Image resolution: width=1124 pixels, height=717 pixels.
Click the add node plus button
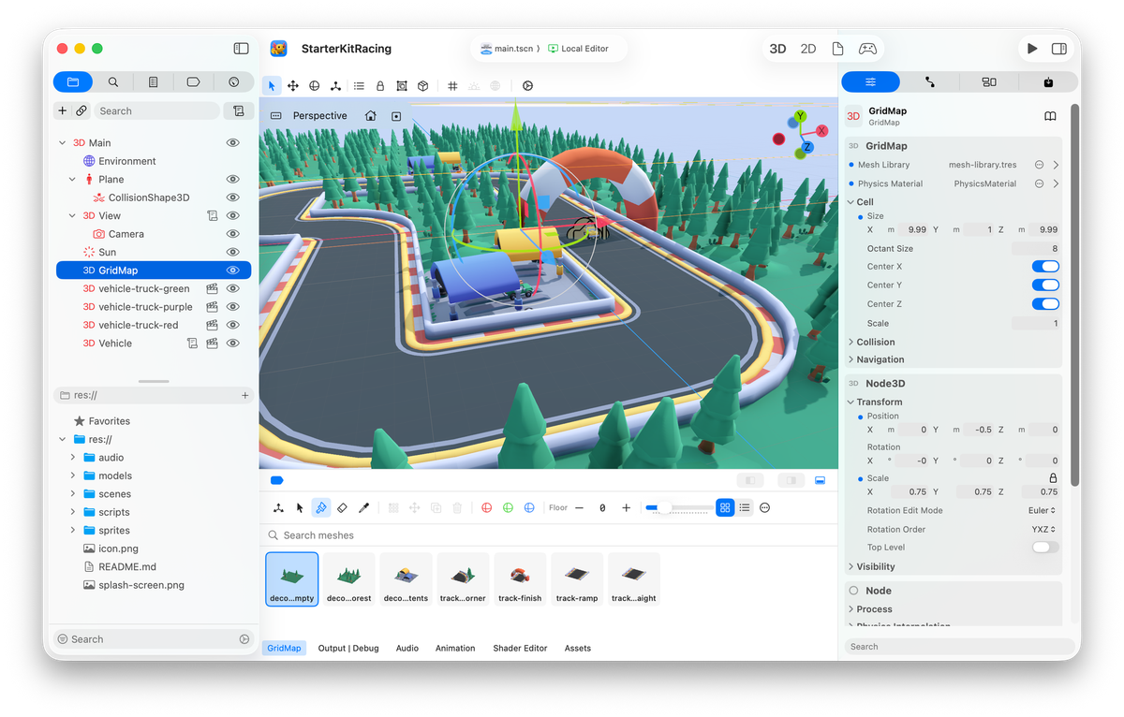click(63, 110)
